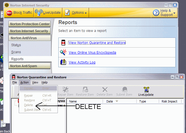This screenshot has width=186, height=133.
Task: Select Reports under Norton AntiVirus
Action: [17, 59]
